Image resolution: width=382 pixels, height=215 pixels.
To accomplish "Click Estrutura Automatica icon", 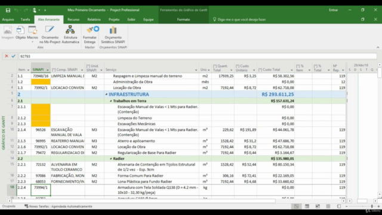I will [x=70, y=35].
